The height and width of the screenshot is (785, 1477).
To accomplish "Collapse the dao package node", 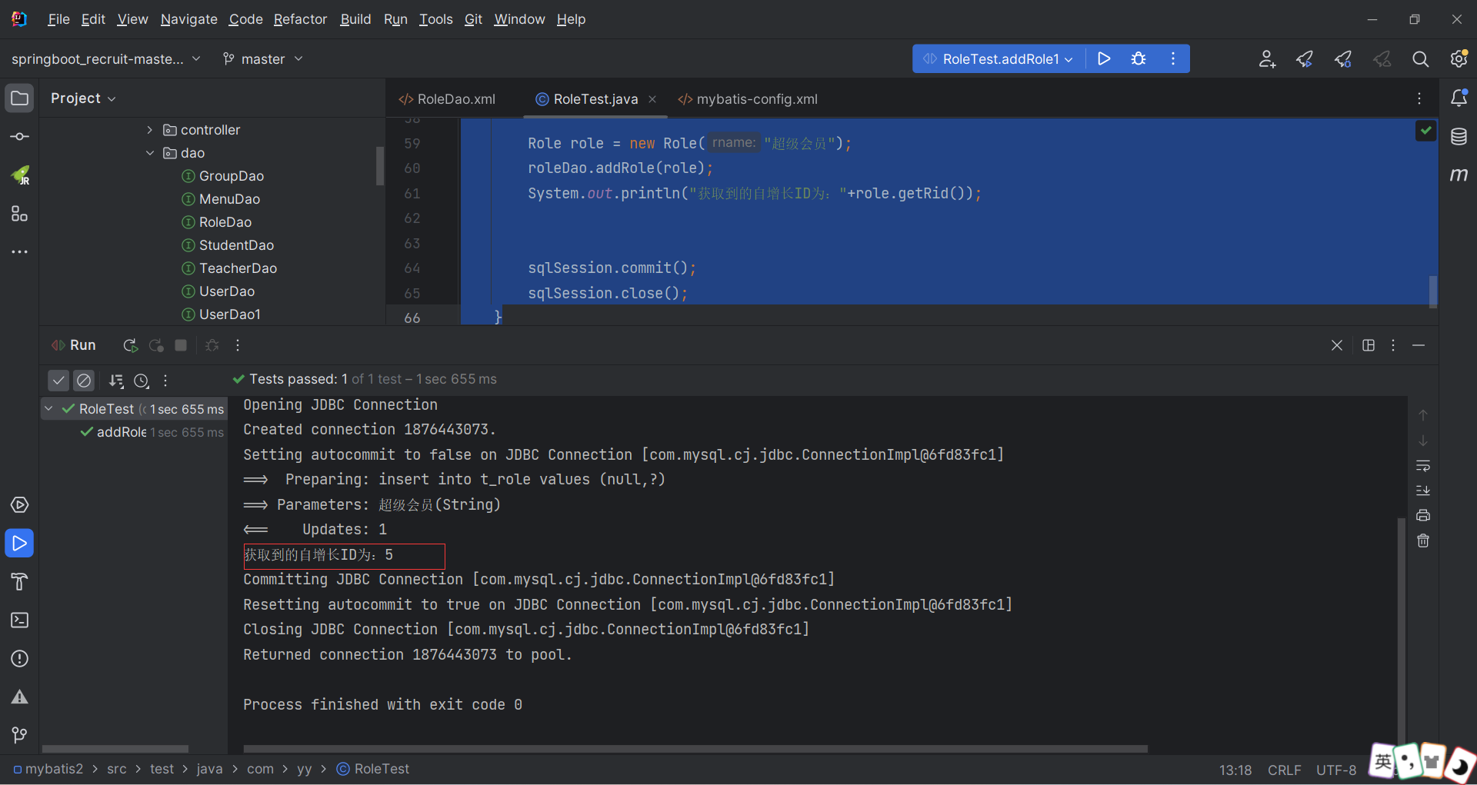I will [x=150, y=153].
